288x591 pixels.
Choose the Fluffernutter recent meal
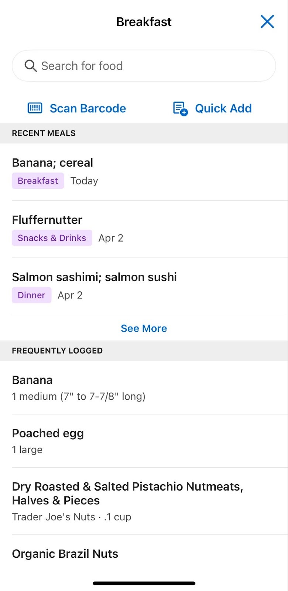pyautogui.click(x=47, y=220)
